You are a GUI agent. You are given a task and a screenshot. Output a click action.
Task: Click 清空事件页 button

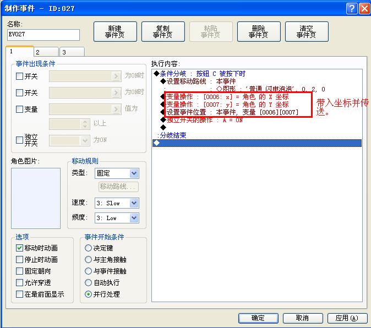[307, 32]
